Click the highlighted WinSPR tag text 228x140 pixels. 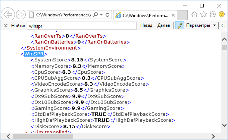point(34,54)
